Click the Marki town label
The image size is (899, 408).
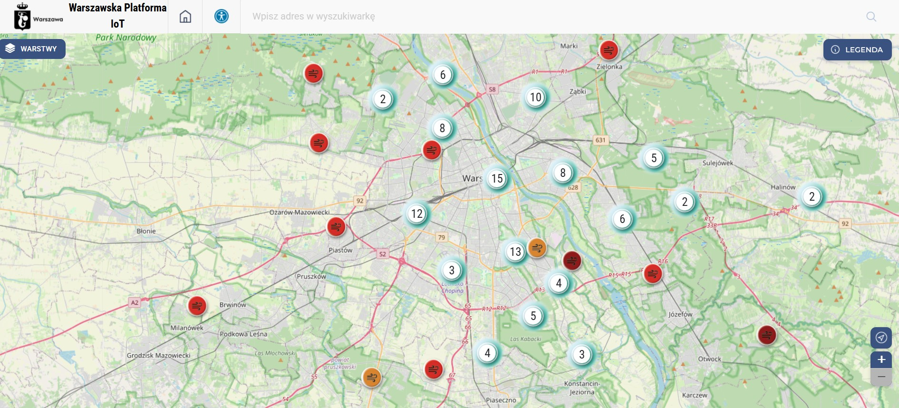569,46
